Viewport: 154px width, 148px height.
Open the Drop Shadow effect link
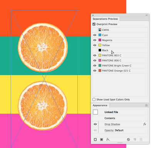click(112, 124)
